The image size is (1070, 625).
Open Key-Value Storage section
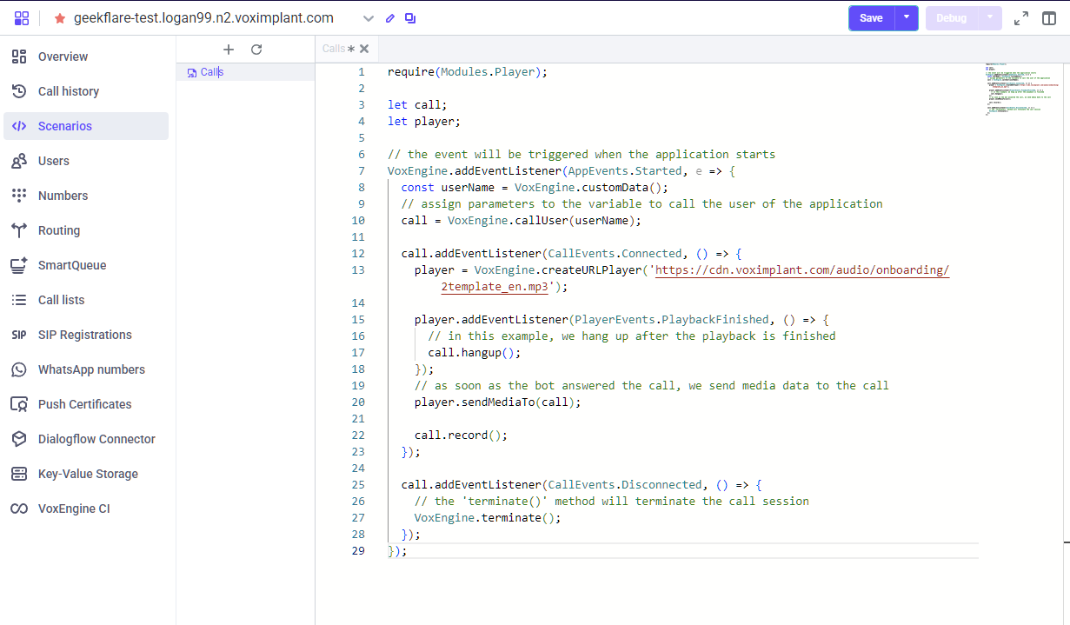point(88,474)
